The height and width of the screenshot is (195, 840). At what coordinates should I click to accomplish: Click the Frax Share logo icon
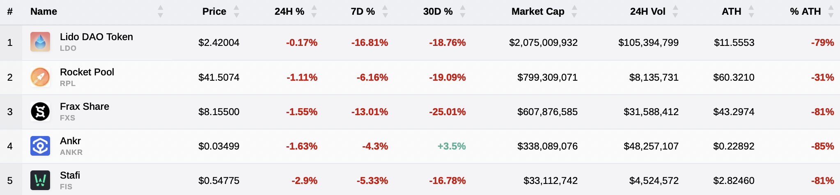pos(40,111)
